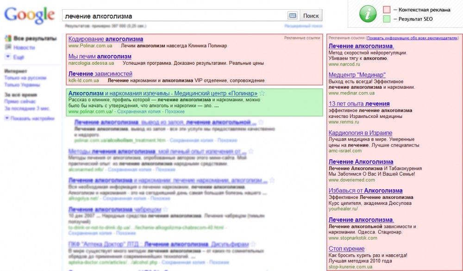Star the "Лечение алкоголизма чабрецом" result
The height and width of the screenshot is (271, 463).
tap(165, 209)
